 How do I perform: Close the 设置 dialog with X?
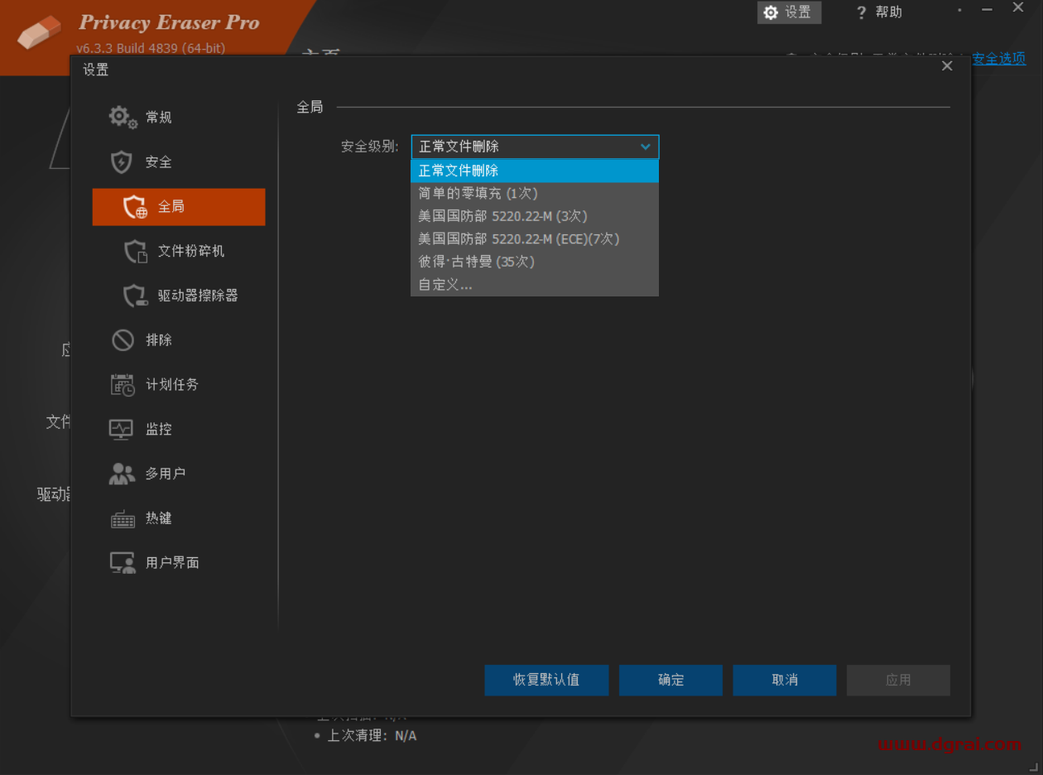947,66
